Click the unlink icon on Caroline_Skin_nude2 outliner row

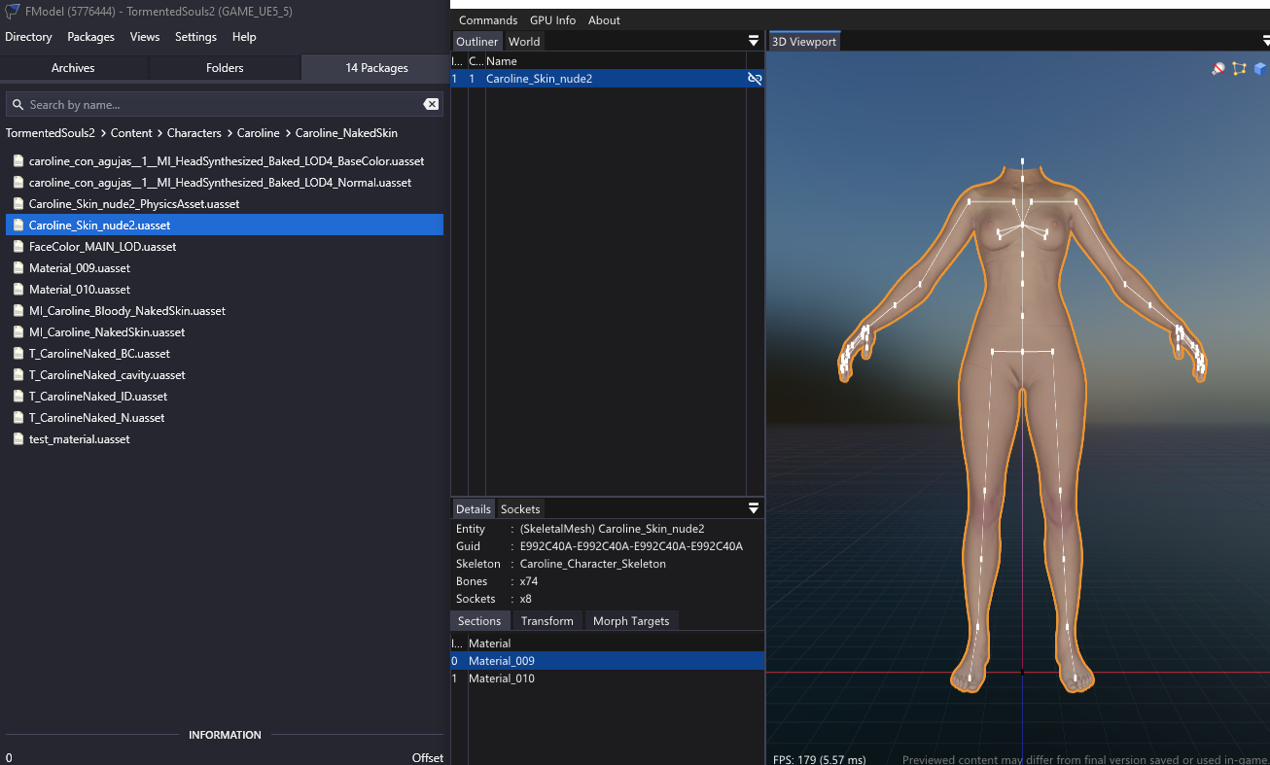[x=755, y=79]
